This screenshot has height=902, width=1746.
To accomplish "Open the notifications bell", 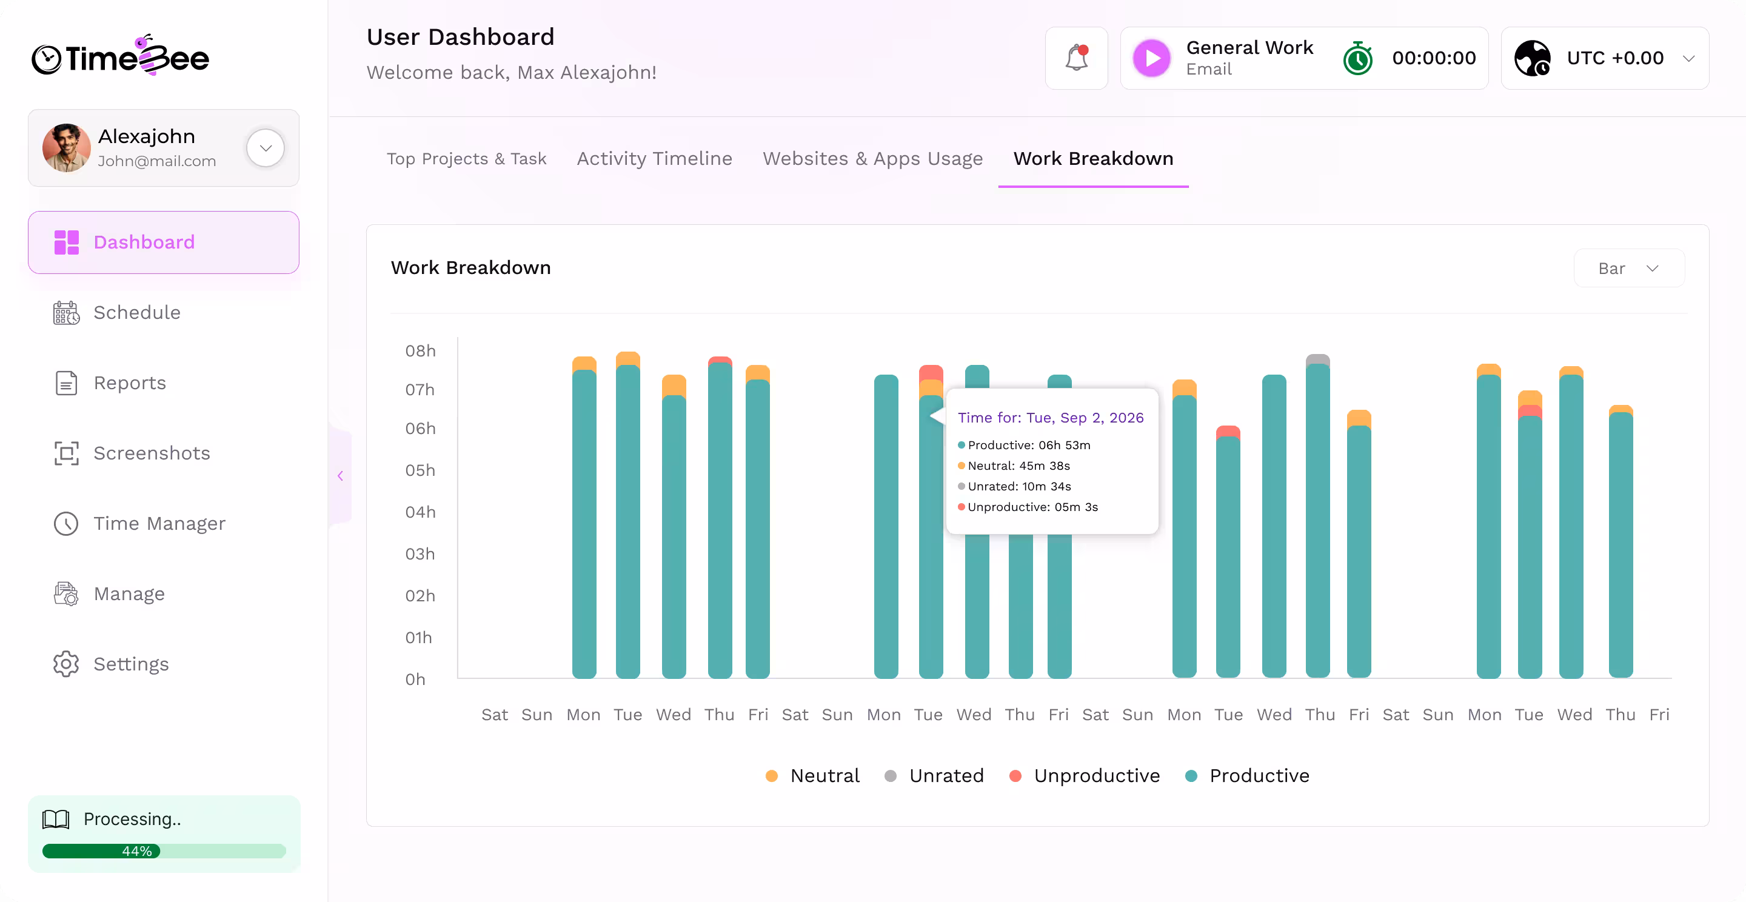I will coord(1076,58).
